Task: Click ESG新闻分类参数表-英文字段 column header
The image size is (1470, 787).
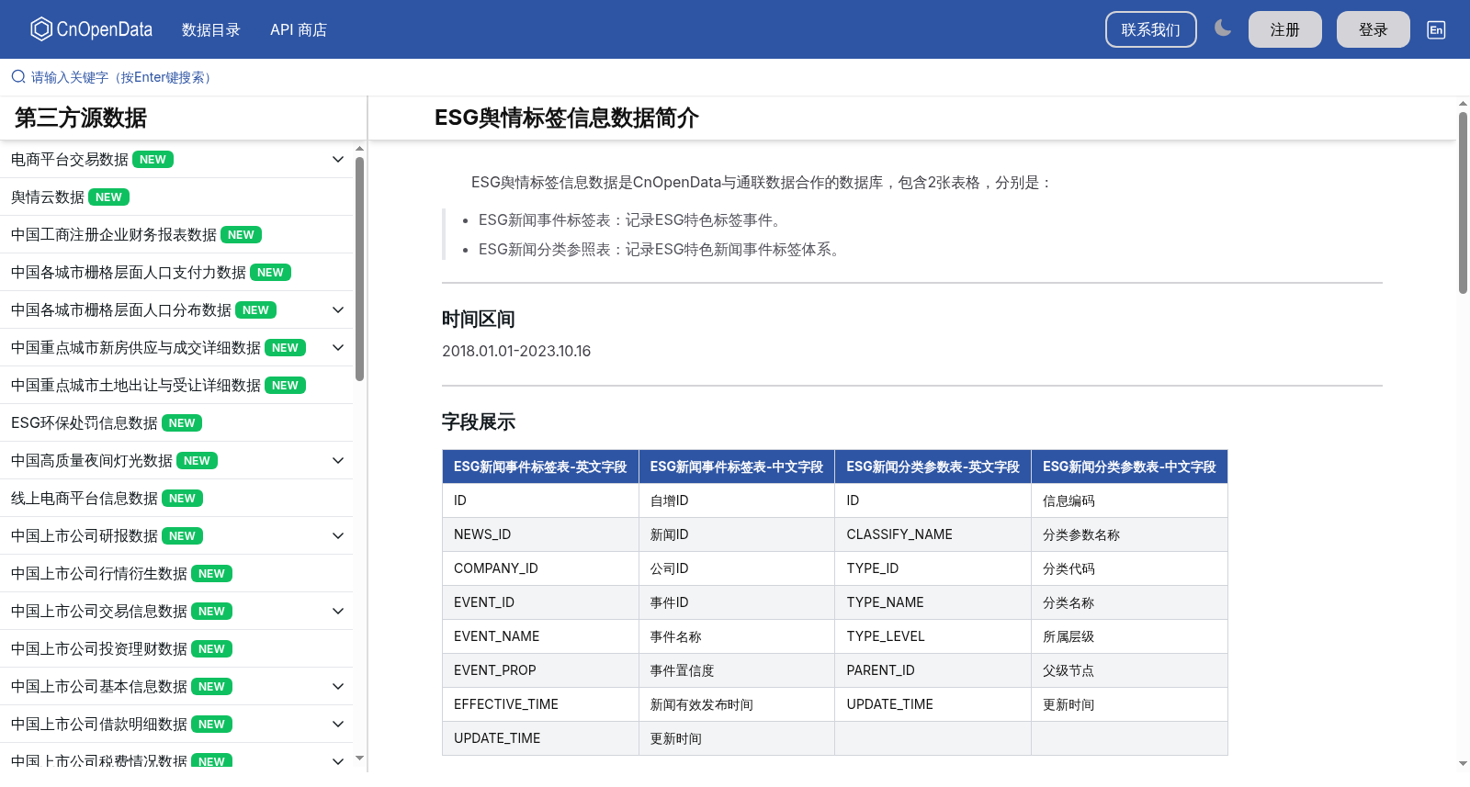Action: [933, 467]
